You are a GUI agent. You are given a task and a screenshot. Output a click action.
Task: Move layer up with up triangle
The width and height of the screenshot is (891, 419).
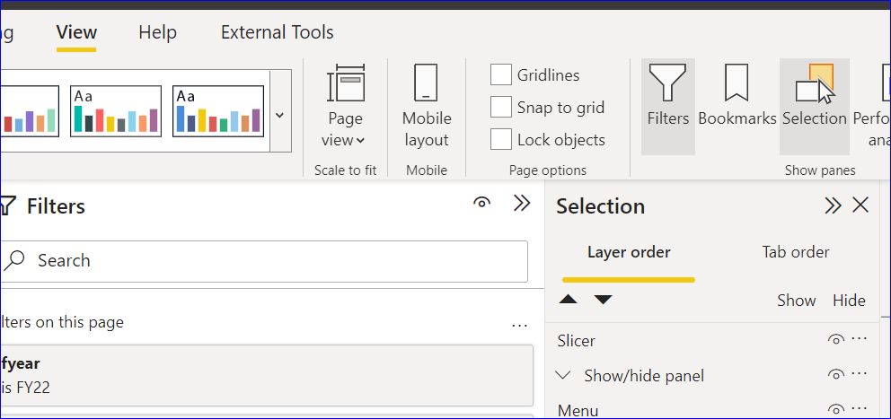point(568,299)
